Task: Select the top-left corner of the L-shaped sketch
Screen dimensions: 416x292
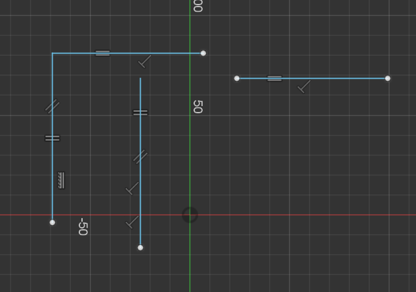Action: (52, 53)
